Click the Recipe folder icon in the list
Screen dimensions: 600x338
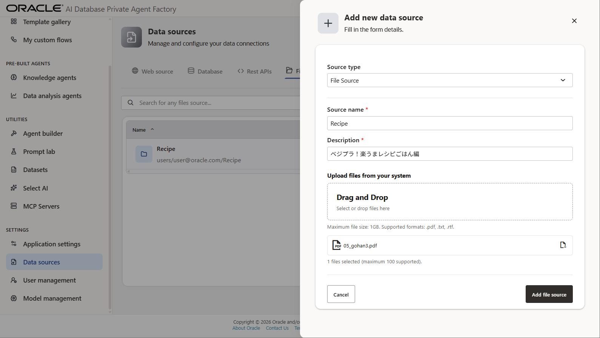(x=144, y=154)
